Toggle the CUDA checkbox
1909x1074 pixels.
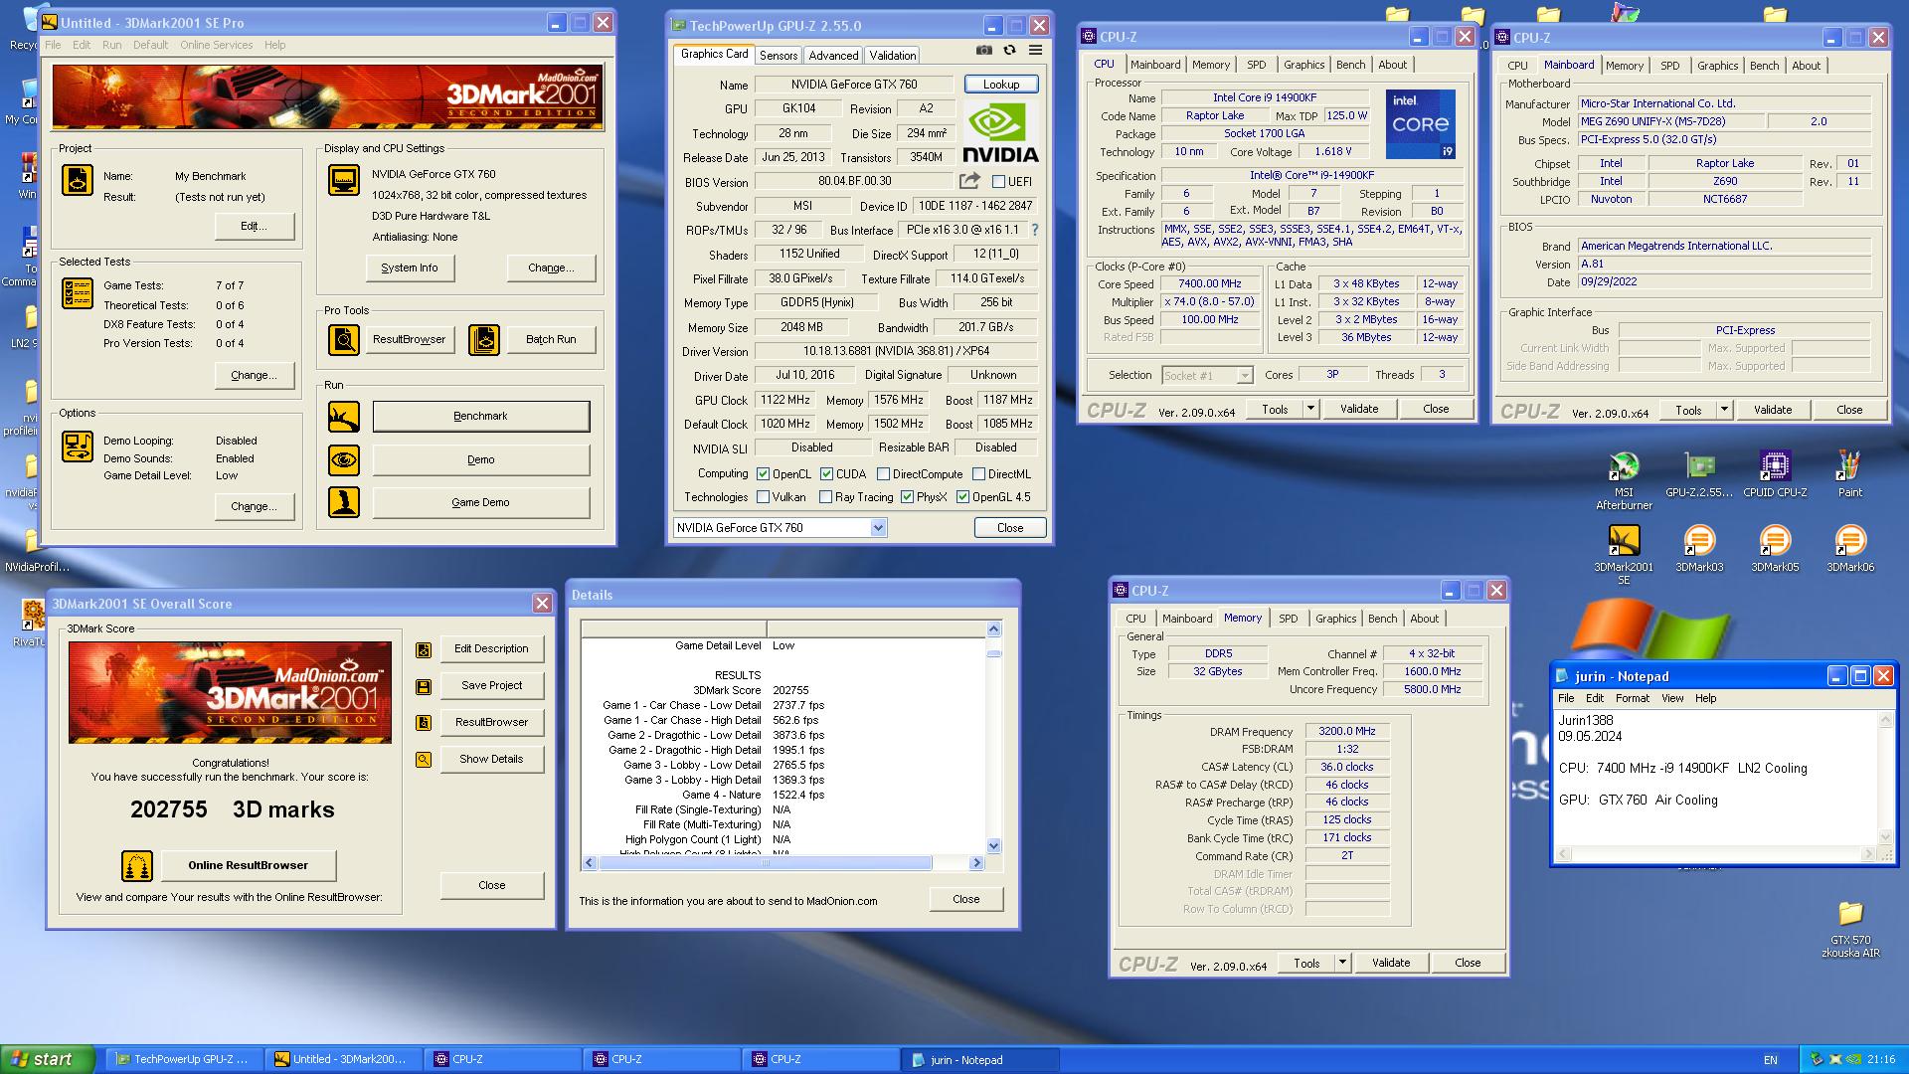(826, 474)
